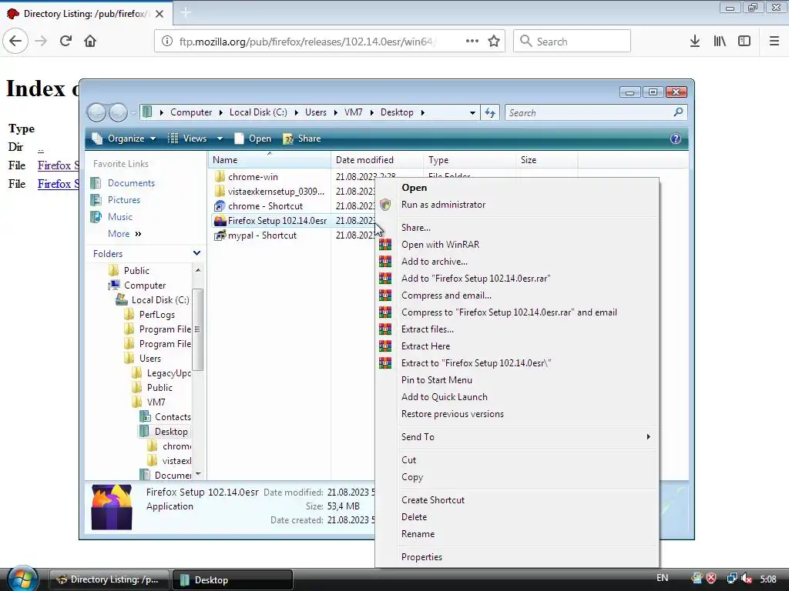Open the Views dropdown arrow
This screenshot has height=591, width=789.
[220, 139]
